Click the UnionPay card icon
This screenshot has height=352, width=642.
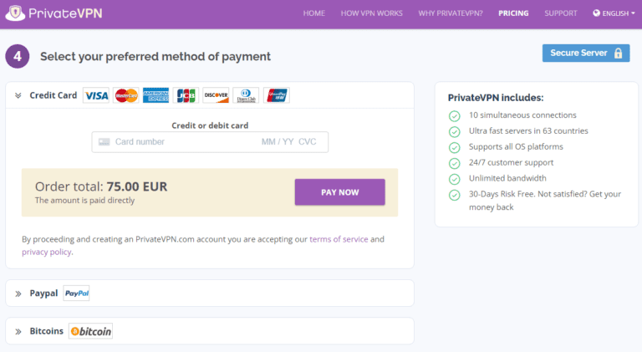click(x=277, y=95)
